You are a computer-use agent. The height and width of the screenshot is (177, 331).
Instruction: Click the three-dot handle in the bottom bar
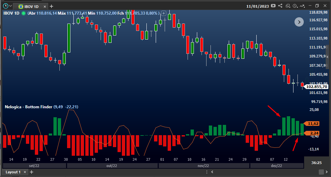coord(207,172)
